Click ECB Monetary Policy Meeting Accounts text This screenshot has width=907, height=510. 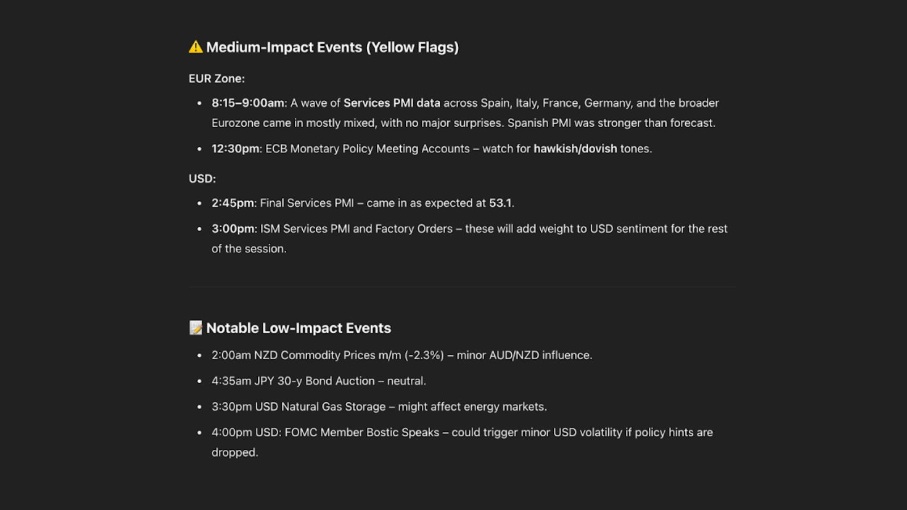367,149
